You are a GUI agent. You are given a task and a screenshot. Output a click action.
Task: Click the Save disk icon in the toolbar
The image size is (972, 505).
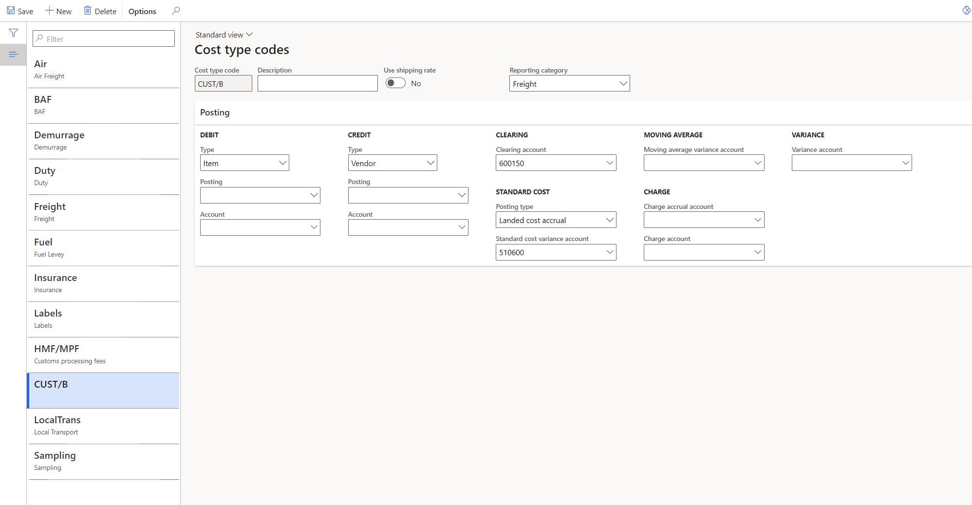click(x=10, y=10)
